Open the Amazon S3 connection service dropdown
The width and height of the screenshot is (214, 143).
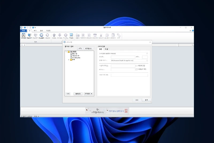(x=147, y=60)
